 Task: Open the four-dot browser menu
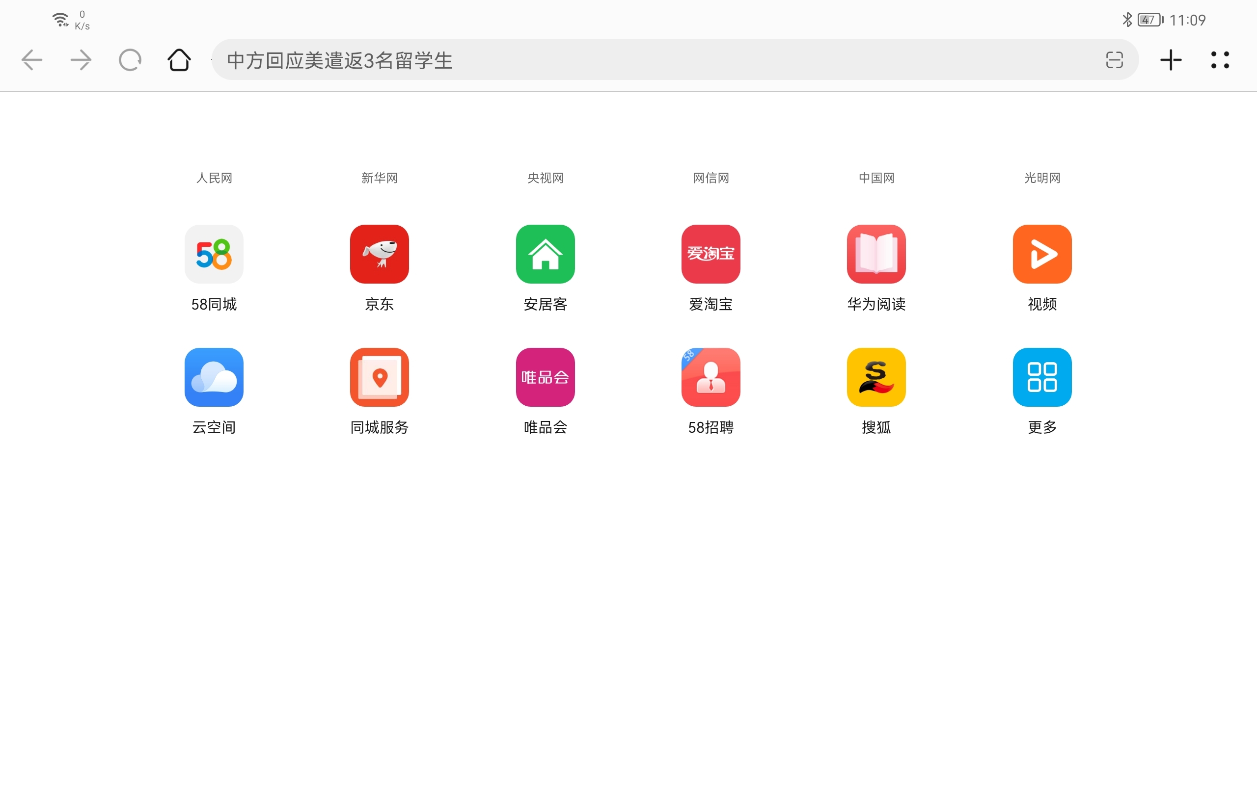tap(1220, 60)
